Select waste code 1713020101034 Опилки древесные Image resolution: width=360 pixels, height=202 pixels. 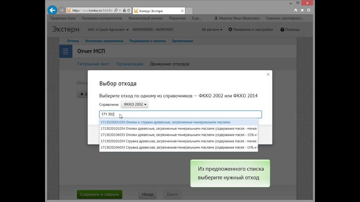click(179, 128)
